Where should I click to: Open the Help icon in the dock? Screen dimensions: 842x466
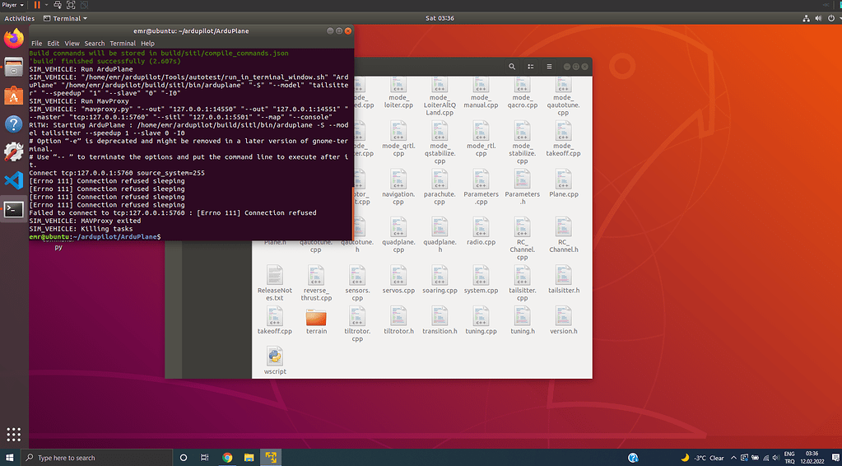point(13,123)
